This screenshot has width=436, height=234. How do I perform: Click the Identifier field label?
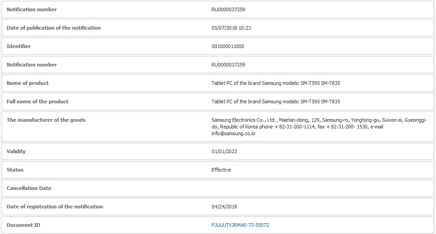click(18, 46)
